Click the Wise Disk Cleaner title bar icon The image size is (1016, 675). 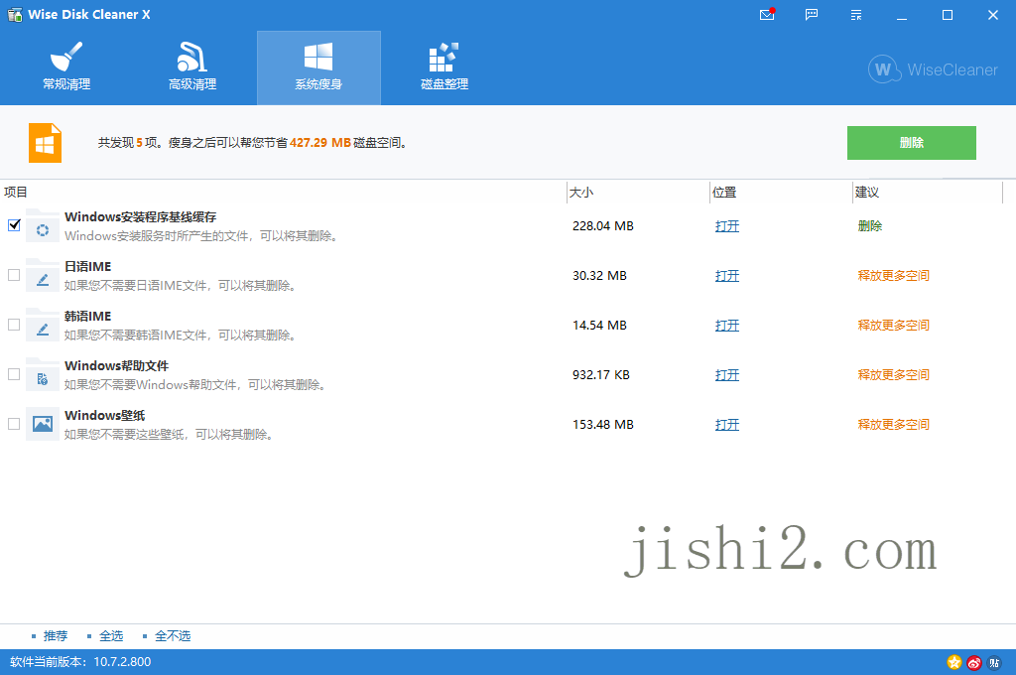pyautogui.click(x=14, y=14)
